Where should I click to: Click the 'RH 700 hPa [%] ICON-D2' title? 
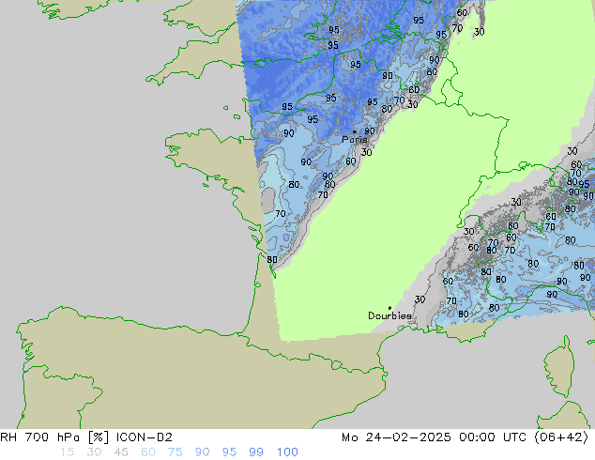pyautogui.click(x=86, y=437)
